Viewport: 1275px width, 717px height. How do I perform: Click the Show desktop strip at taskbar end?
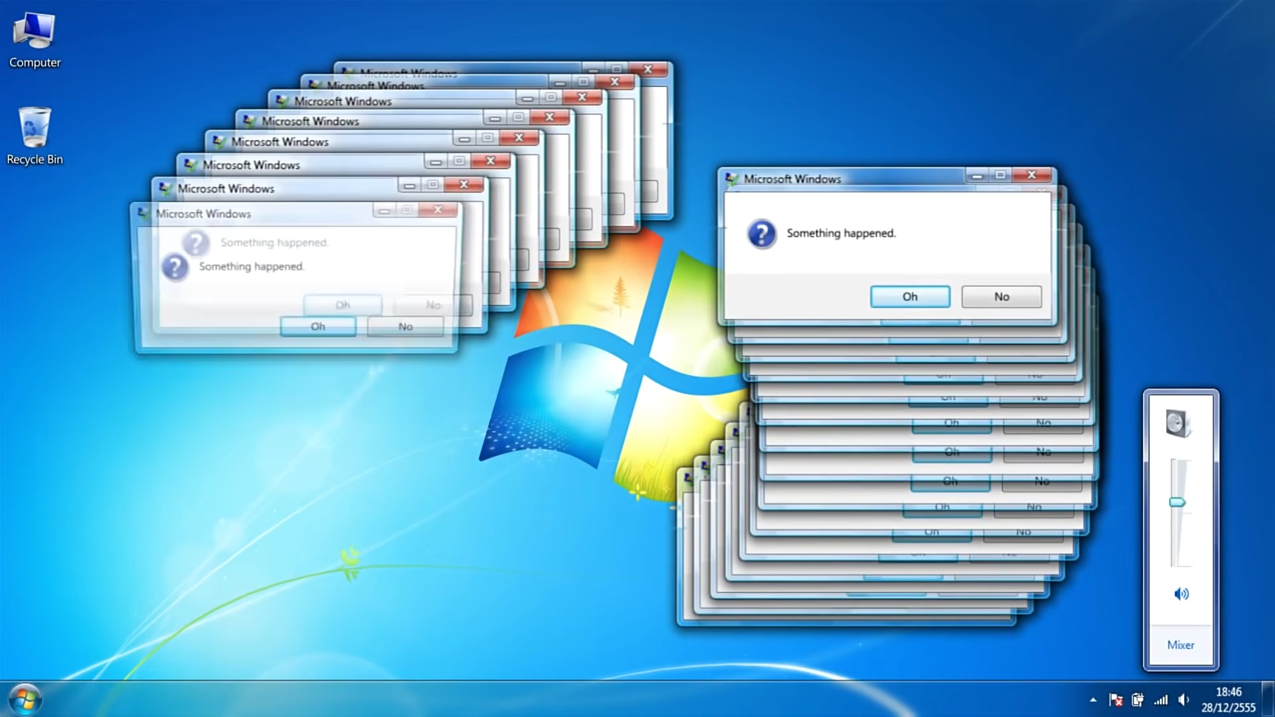pos(1268,700)
